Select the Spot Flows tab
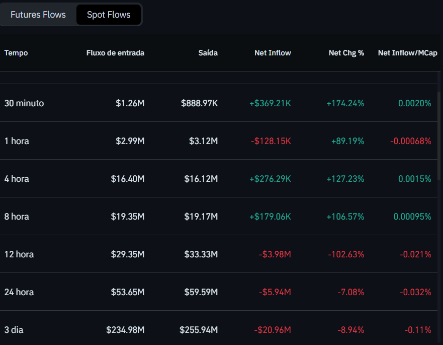 pyautogui.click(x=109, y=15)
